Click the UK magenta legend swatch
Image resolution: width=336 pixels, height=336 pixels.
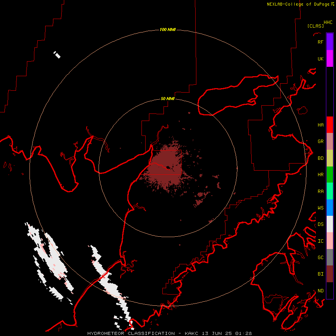[330, 59]
